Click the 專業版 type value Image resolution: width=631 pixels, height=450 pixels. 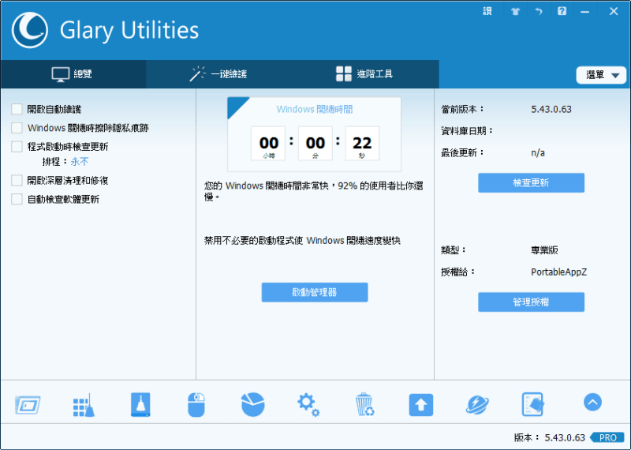544,250
